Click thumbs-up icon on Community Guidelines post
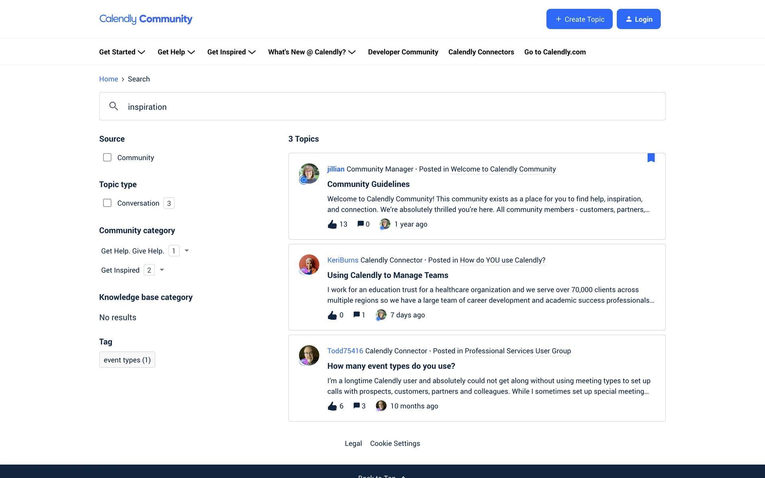Image resolution: width=765 pixels, height=478 pixels. coord(332,224)
